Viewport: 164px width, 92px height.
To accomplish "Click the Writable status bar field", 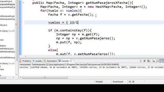I will pos(99,82).
